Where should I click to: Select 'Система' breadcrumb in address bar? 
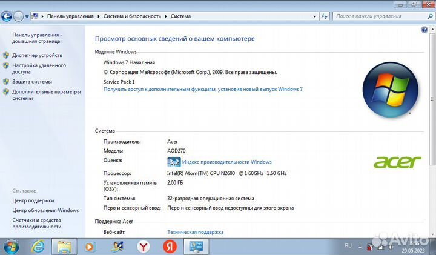[x=180, y=16]
